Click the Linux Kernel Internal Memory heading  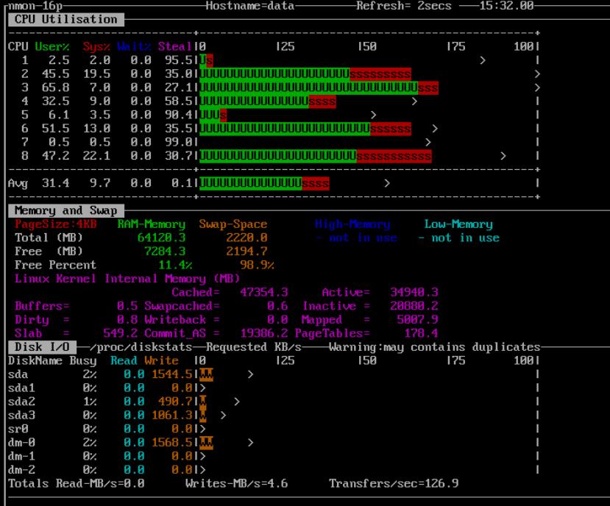tap(127, 279)
